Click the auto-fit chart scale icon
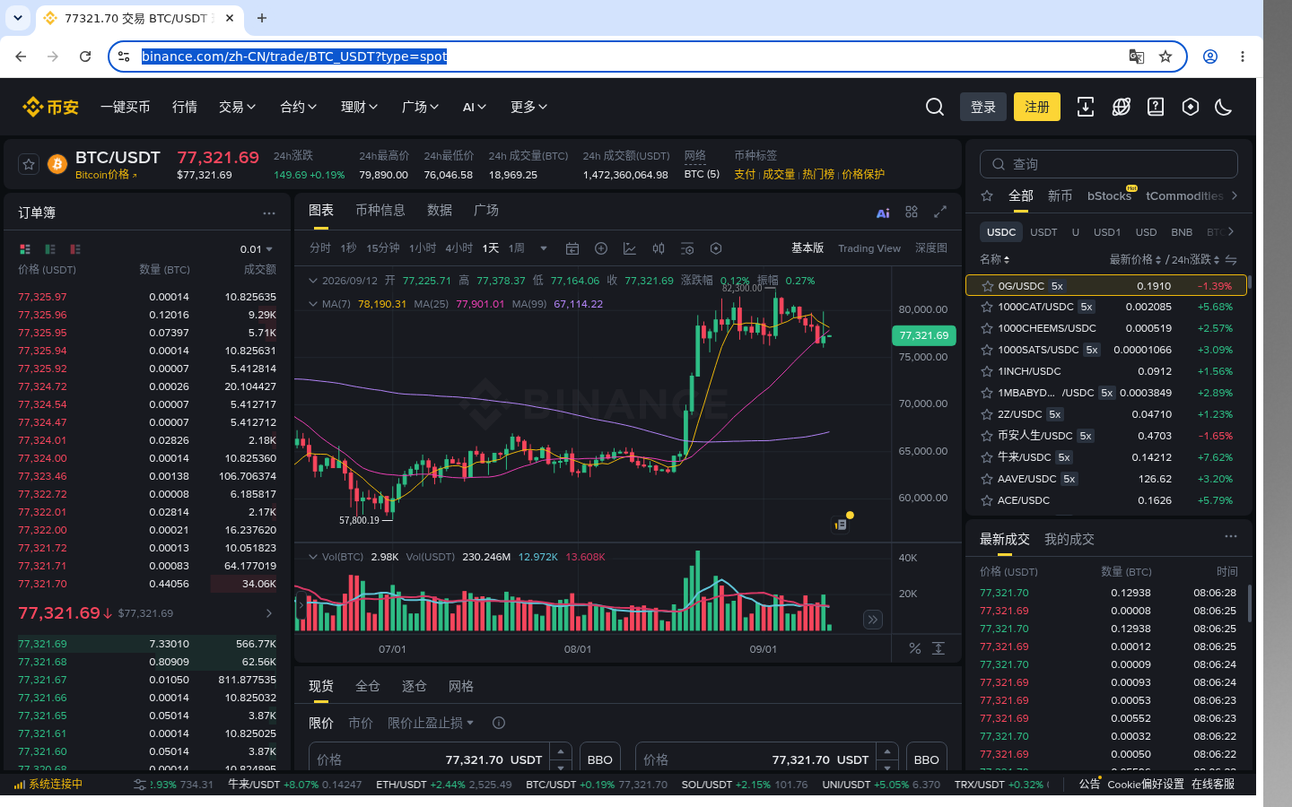Viewport: 1292px width, 807px height. pyautogui.click(x=938, y=648)
